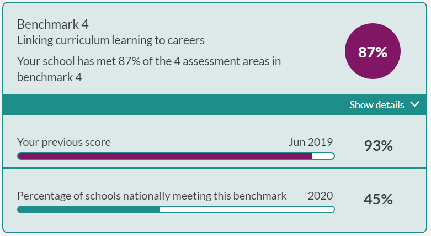
Task: Expand the Show details chevron arrow
Action: (415, 104)
